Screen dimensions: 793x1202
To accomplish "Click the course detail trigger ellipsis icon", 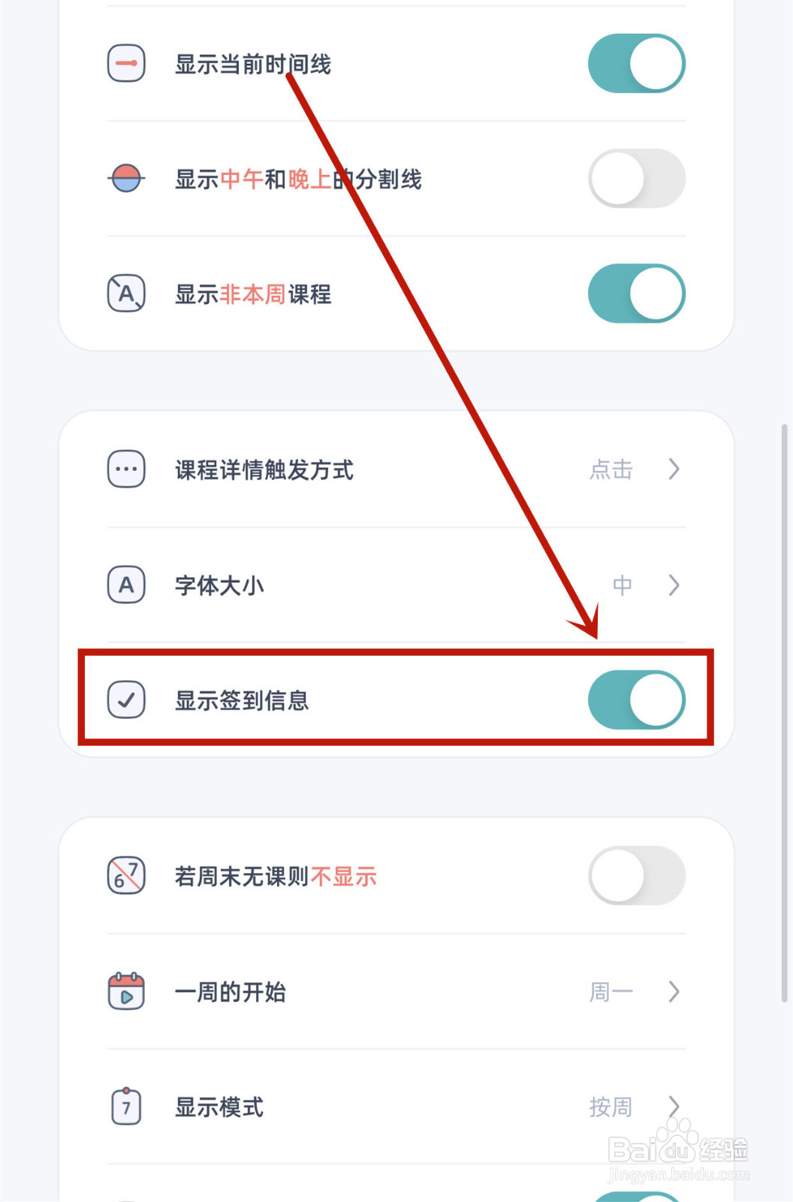I will pyautogui.click(x=126, y=470).
